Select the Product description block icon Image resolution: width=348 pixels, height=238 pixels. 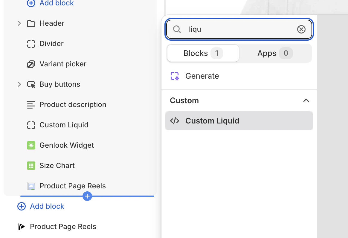click(31, 105)
